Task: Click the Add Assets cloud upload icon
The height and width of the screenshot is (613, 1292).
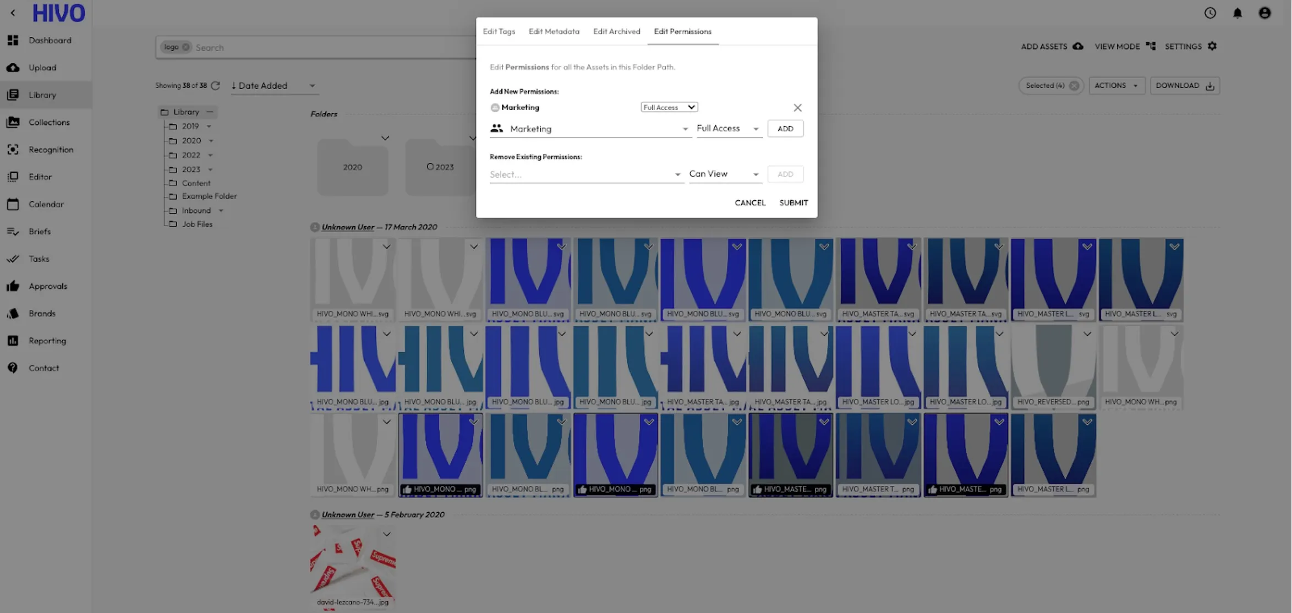Action: 1078,46
